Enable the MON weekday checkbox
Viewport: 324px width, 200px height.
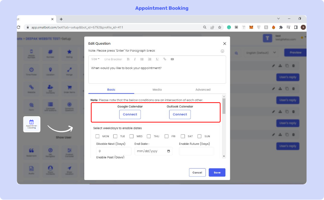point(97,136)
